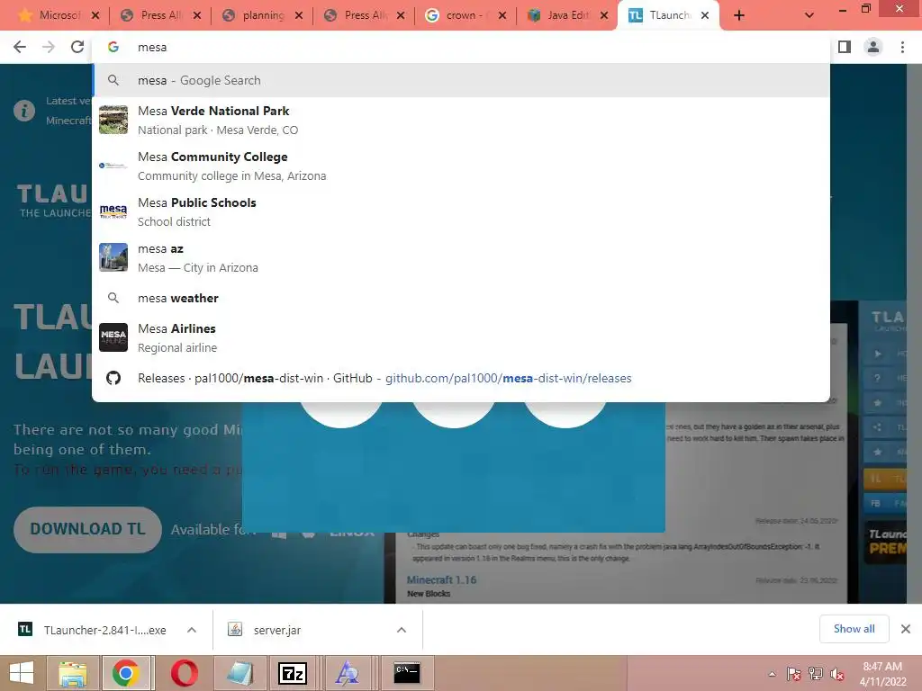This screenshot has width=922, height=691.
Task: Click Minecraft 1.16 heading on page
Action: (441, 580)
